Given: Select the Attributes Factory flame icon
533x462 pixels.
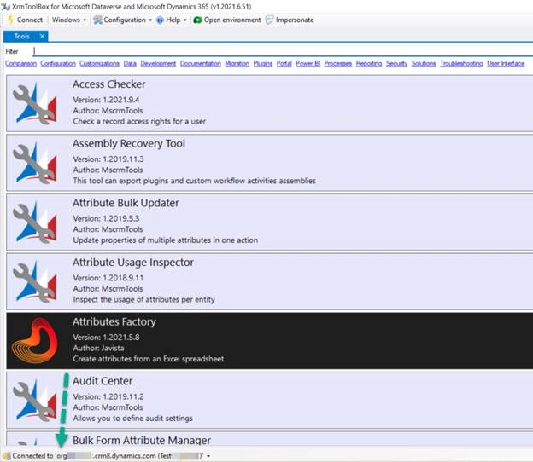Looking at the screenshot, I should point(35,341).
